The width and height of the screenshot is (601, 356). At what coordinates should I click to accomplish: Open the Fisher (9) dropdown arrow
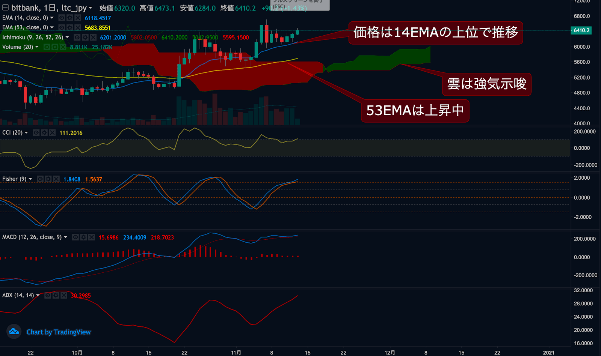tap(30, 179)
